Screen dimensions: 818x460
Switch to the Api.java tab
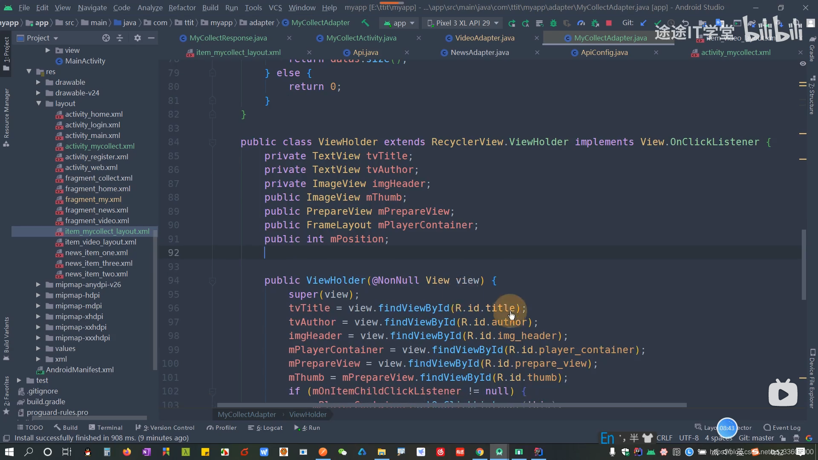click(365, 52)
